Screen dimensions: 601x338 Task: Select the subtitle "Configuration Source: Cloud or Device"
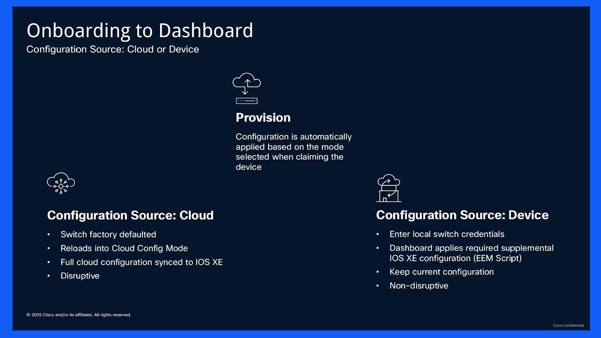(113, 49)
